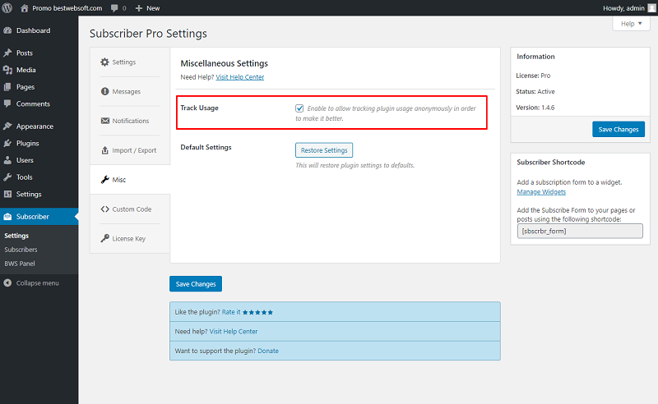Open the Appearance paintbrush icon
This screenshot has width=658, height=404.
pos(7,126)
